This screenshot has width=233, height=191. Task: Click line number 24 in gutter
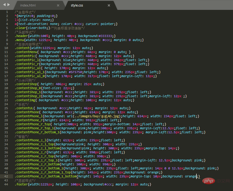6,104
